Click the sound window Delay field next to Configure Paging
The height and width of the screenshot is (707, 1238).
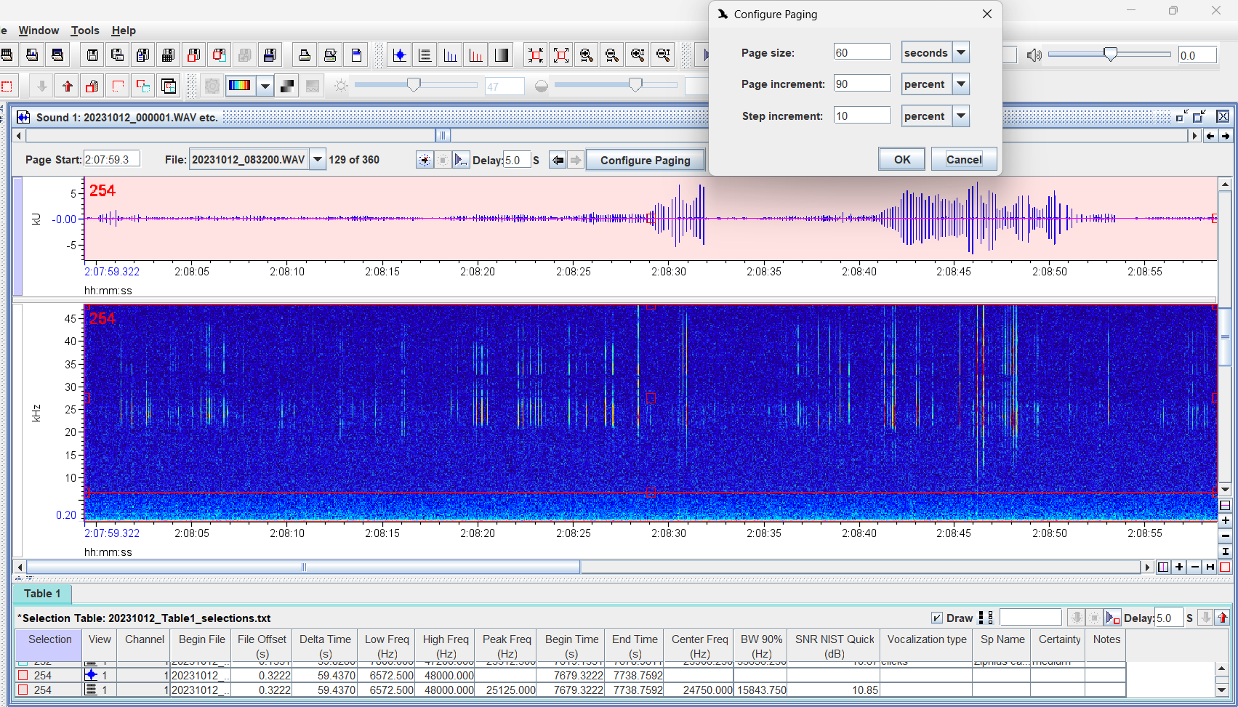point(517,160)
